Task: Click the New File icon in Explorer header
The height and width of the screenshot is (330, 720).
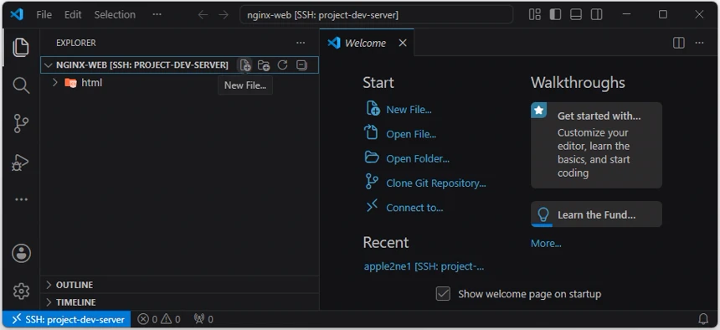Action: pyautogui.click(x=245, y=64)
